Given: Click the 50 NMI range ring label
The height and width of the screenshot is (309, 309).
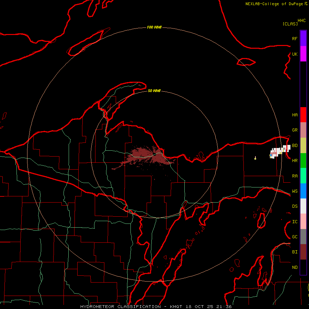Looking at the screenshot, I should (154, 91).
